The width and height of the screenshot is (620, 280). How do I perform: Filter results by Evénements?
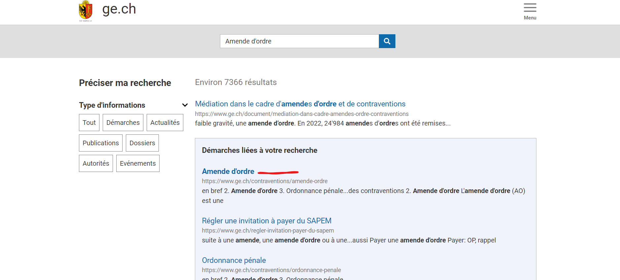click(138, 163)
